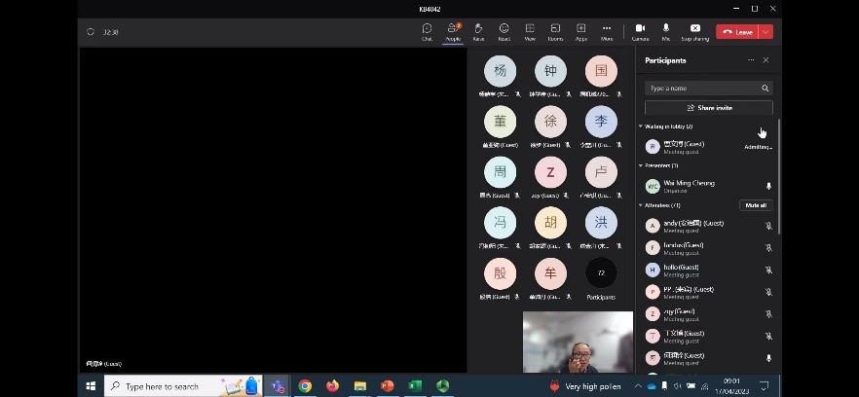Open the Chat panel
This screenshot has height=397, width=859.
(427, 31)
